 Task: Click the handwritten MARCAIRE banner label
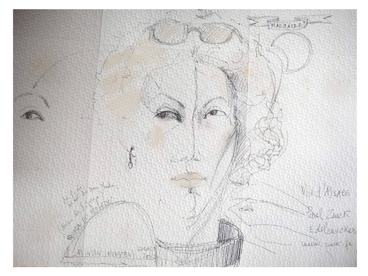(x=287, y=25)
